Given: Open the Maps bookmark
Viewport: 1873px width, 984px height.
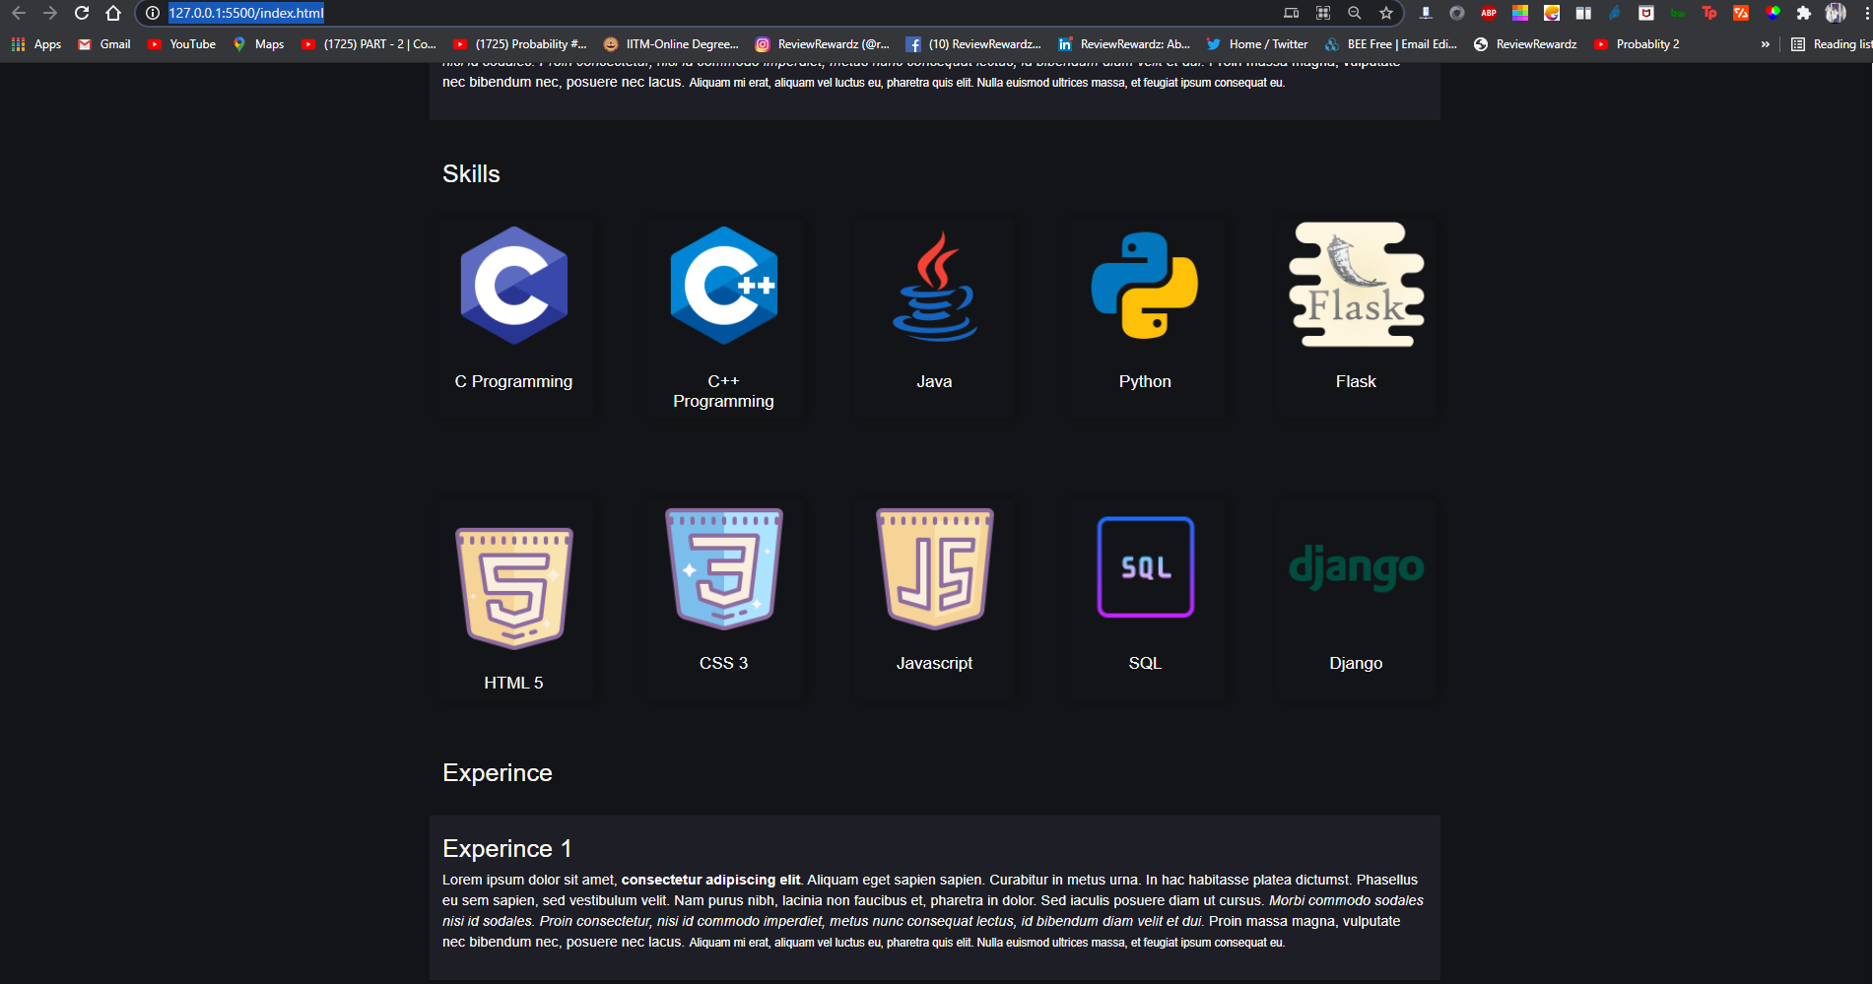Looking at the screenshot, I should point(258,44).
